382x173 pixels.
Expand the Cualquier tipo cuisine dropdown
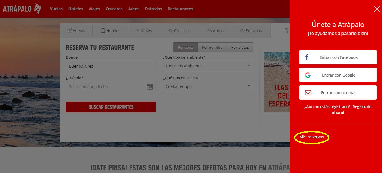click(208, 86)
